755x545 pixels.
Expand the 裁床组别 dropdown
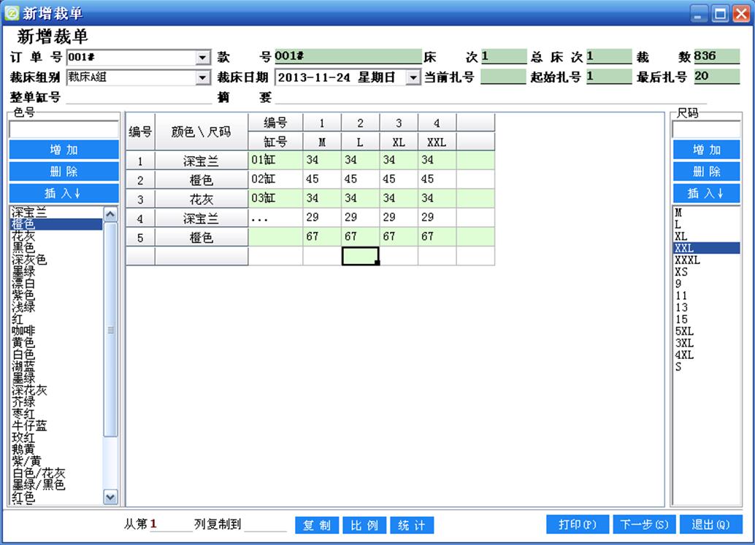(x=202, y=77)
